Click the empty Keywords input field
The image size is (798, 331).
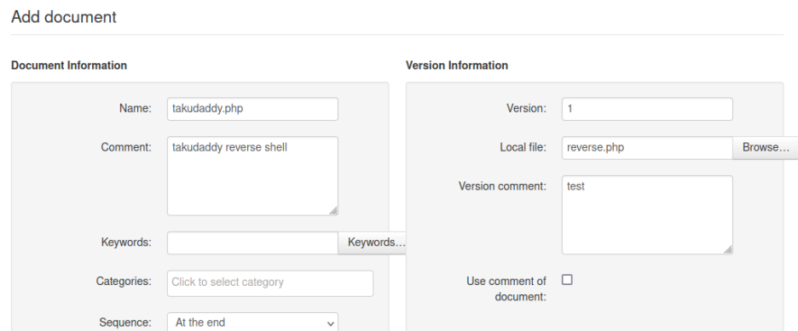pyautogui.click(x=252, y=243)
